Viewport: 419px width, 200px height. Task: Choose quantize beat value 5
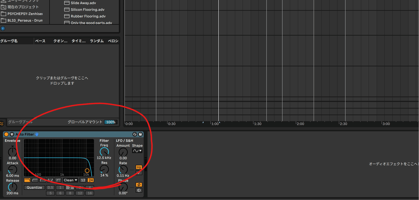(51, 193)
